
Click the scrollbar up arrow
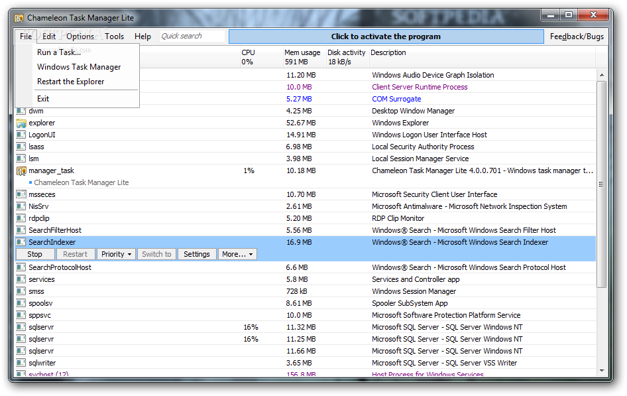pyautogui.click(x=601, y=75)
